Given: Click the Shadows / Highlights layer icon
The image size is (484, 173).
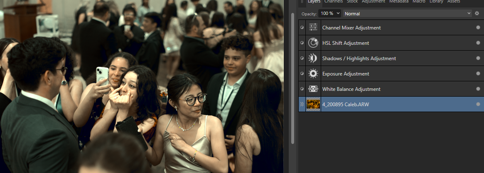Looking at the screenshot, I should (x=313, y=58).
